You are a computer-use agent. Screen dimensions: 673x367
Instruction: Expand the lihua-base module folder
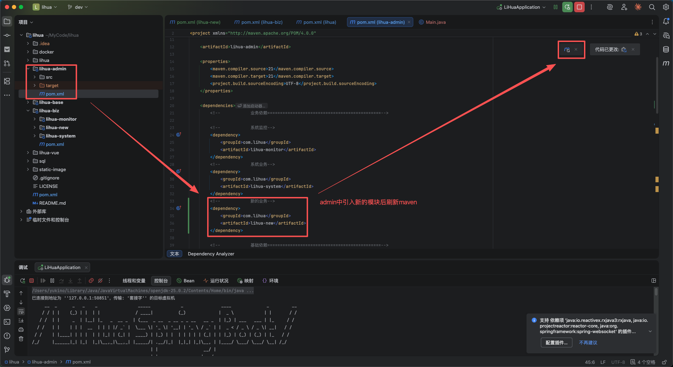click(x=28, y=103)
